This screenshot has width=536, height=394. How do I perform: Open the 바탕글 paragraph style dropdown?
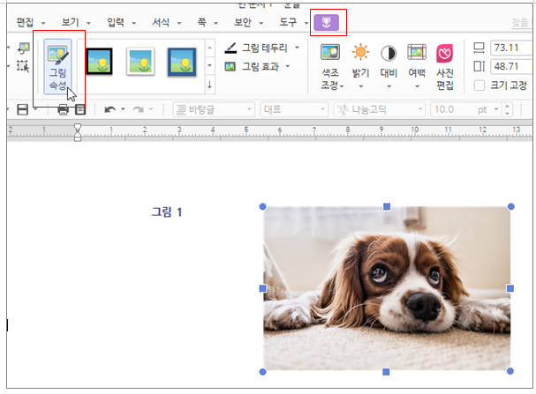coord(214,110)
